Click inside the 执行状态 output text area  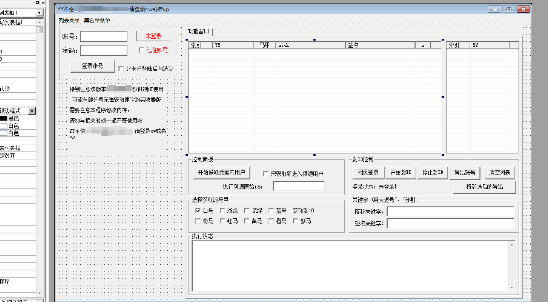[x=350, y=266]
